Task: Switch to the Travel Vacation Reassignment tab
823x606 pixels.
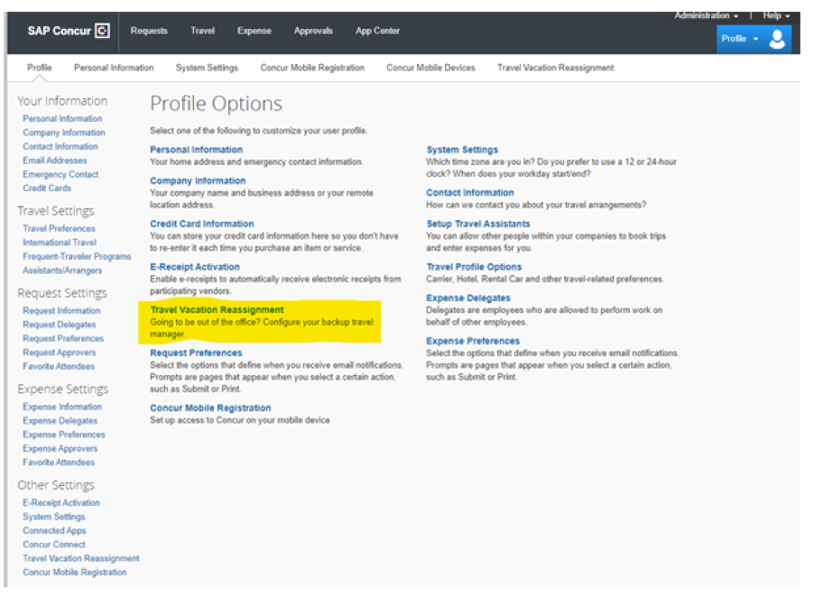Action: click(x=555, y=68)
